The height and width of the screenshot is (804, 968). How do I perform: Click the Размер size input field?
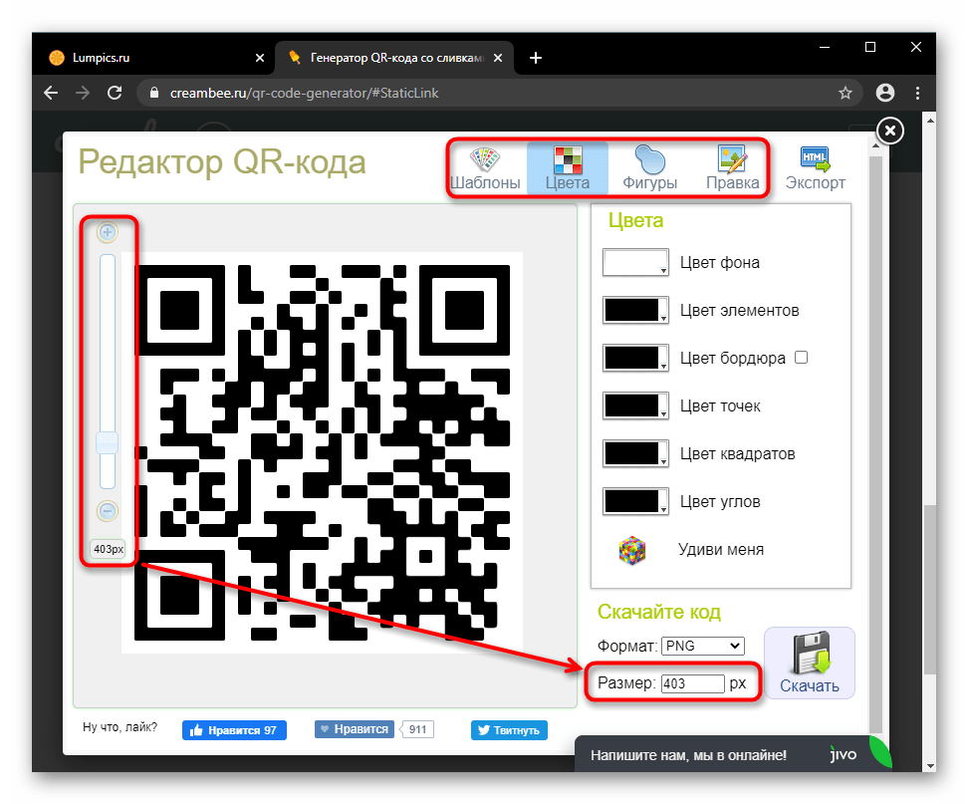[691, 684]
